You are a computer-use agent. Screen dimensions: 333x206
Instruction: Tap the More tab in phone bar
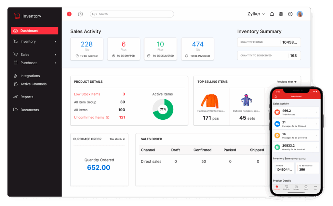click(315, 188)
